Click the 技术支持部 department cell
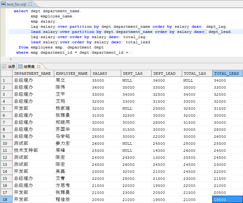 point(26,151)
